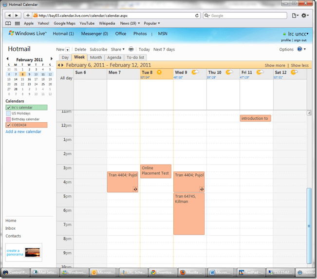Viewport: 317px width, 279px height.
Task: Click the Delete button
Action: 80,49
